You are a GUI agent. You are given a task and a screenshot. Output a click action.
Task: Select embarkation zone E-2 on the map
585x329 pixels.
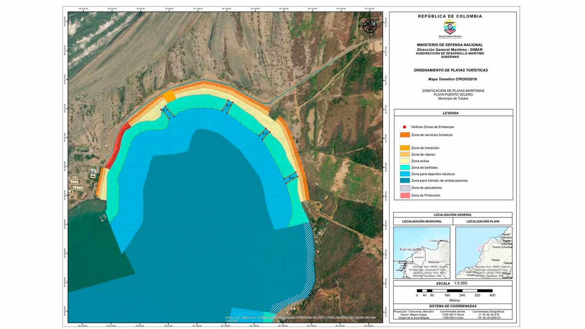(227, 106)
